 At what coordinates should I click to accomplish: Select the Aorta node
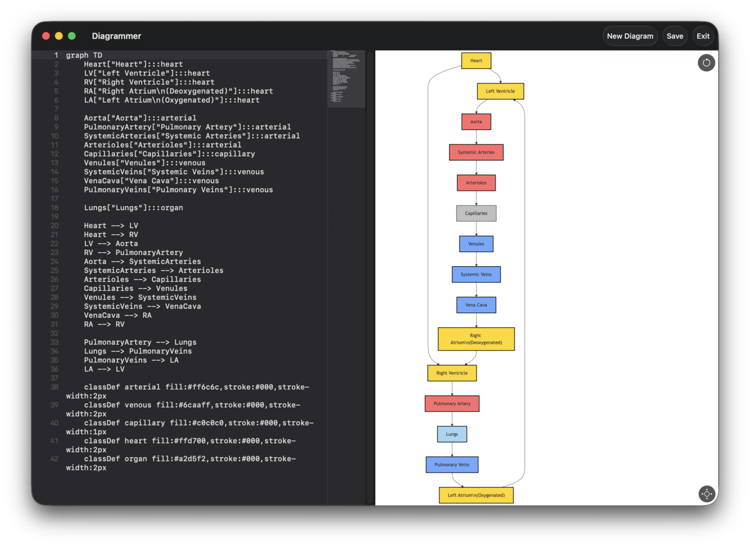(x=476, y=122)
